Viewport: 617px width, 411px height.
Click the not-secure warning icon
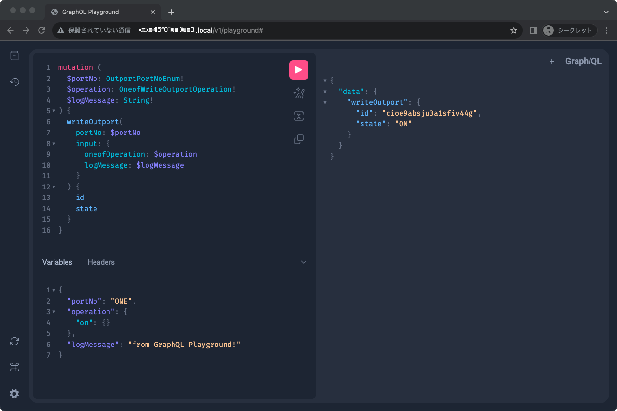[x=61, y=30]
